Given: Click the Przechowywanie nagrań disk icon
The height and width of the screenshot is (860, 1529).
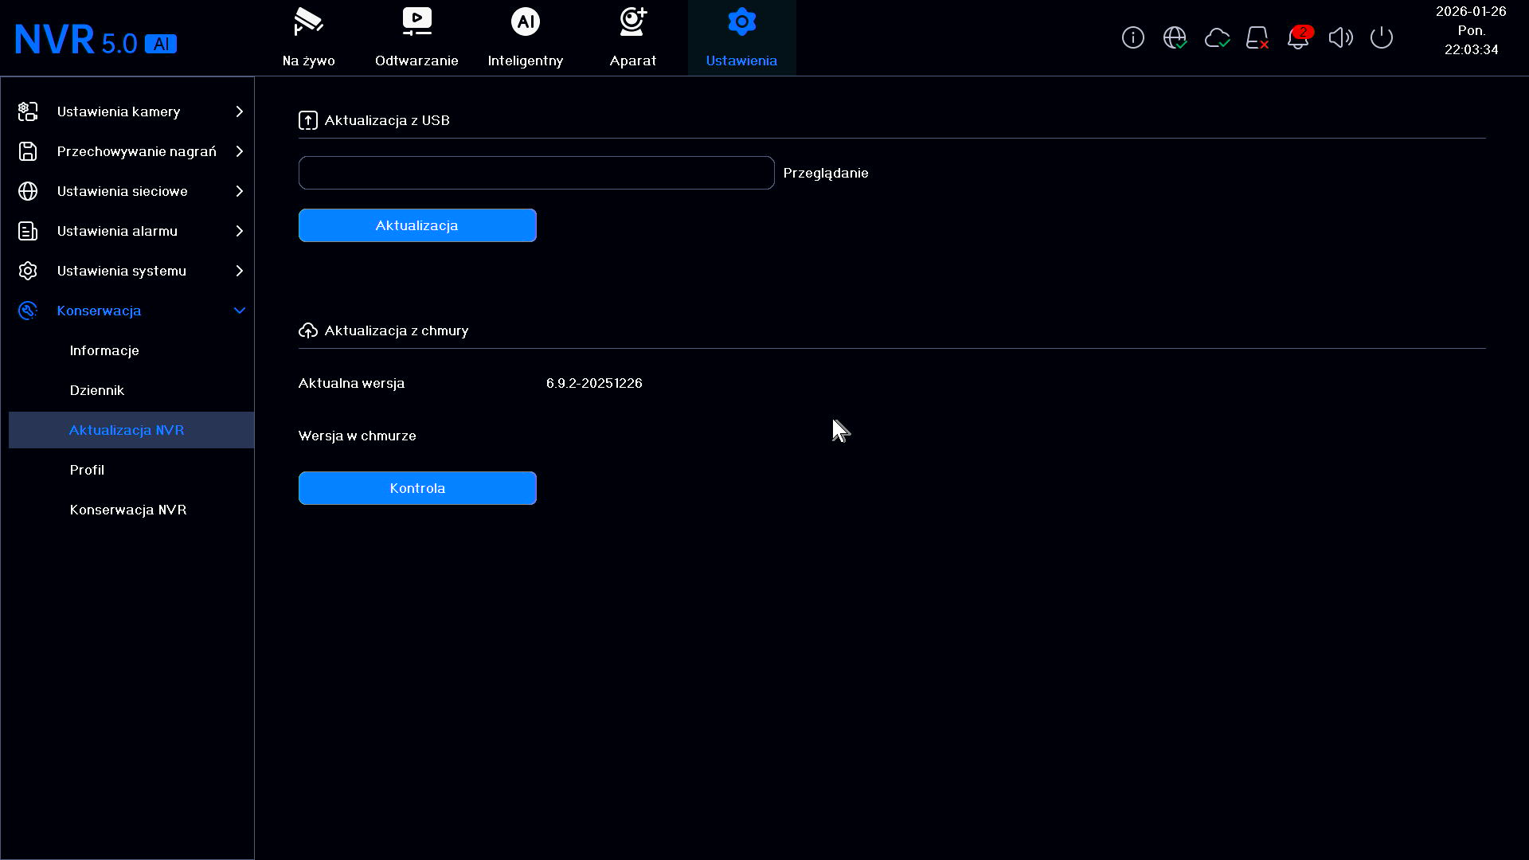Looking at the screenshot, I should click(x=28, y=151).
